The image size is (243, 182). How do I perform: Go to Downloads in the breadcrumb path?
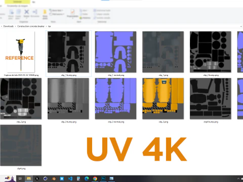[9, 26]
